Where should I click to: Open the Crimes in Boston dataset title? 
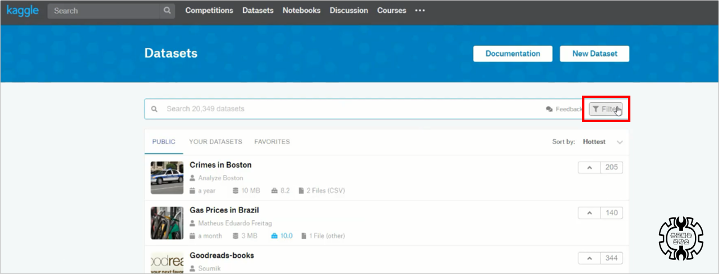click(220, 165)
